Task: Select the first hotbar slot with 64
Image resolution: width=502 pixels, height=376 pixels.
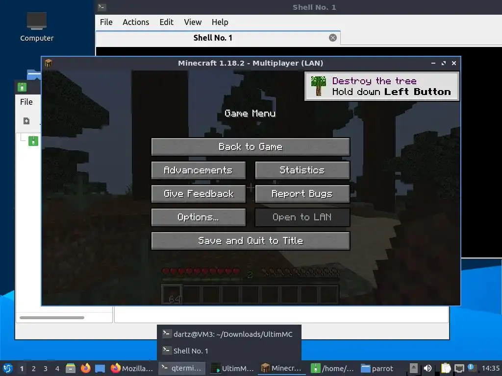Action: (x=172, y=294)
